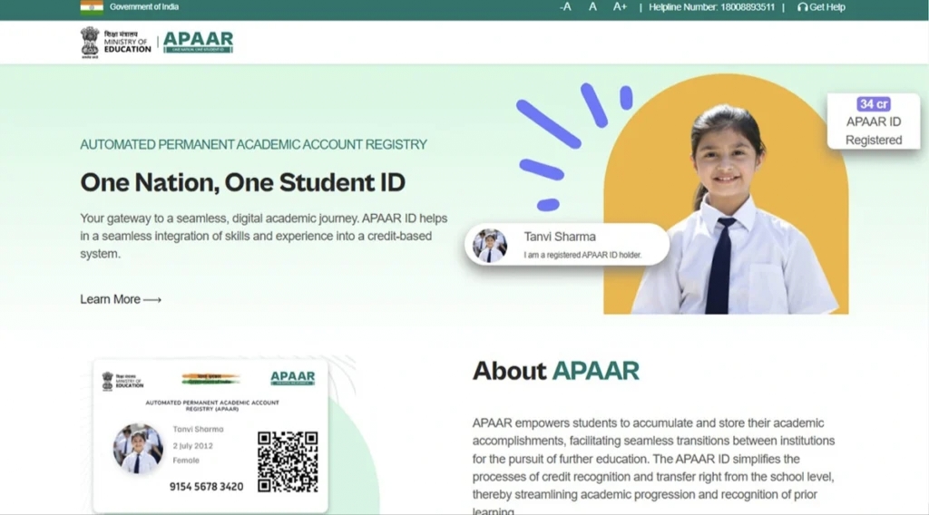Click the Indian flag icon
The width and height of the screenshot is (929, 515).
pyautogui.click(x=92, y=7)
